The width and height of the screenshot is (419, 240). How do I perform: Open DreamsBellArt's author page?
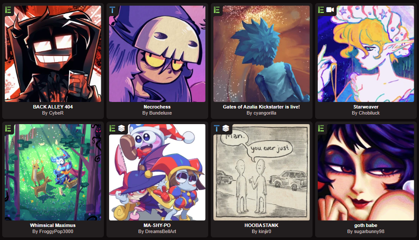157,231
